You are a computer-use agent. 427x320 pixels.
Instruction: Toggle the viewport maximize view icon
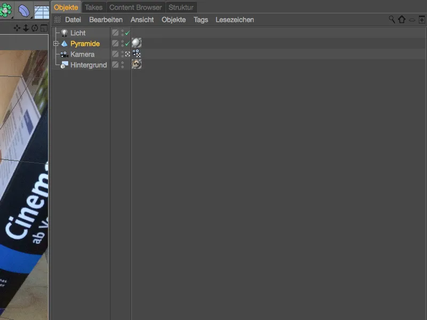point(44,28)
